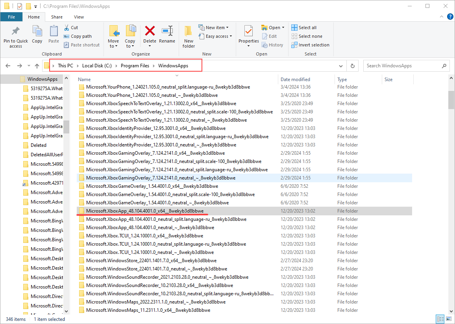Screen dimensions: 455x324
Task: Click the red Delete icon
Action: 150,31
